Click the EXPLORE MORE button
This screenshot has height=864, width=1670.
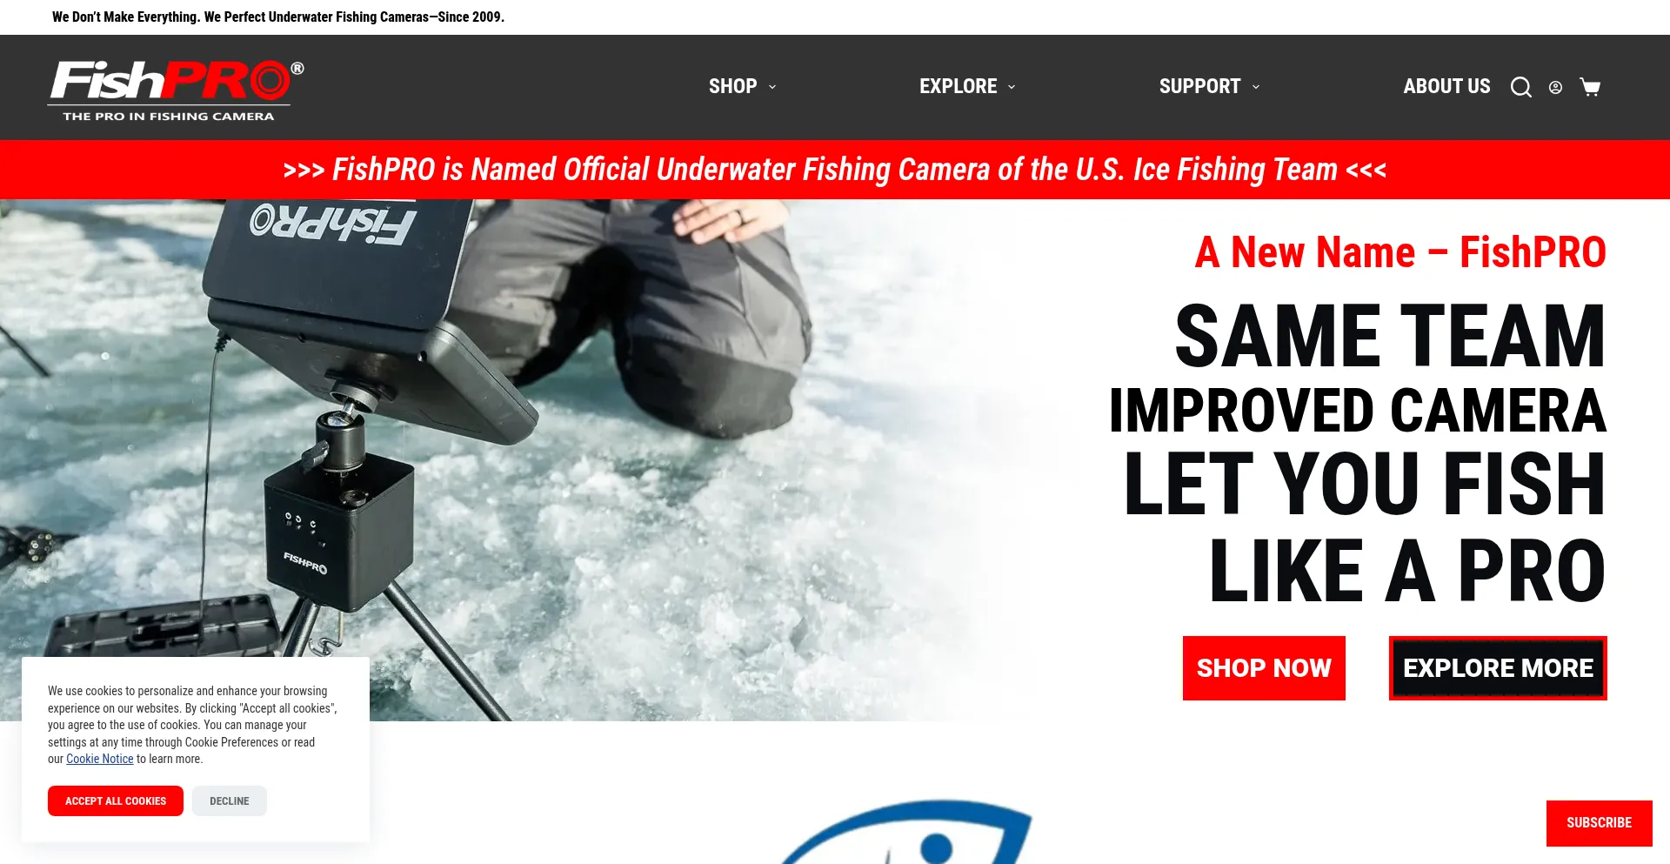(x=1498, y=668)
